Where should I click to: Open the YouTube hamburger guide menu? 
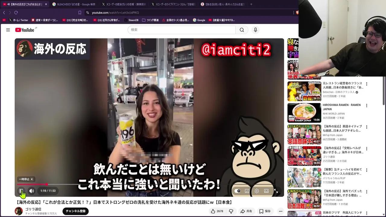pyautogui.click(x=8, y=30)
